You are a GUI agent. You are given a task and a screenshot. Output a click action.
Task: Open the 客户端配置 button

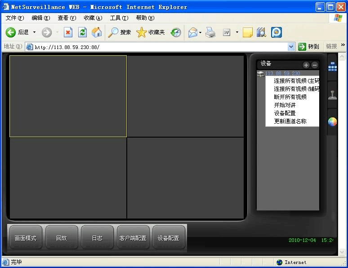point(133,238)
